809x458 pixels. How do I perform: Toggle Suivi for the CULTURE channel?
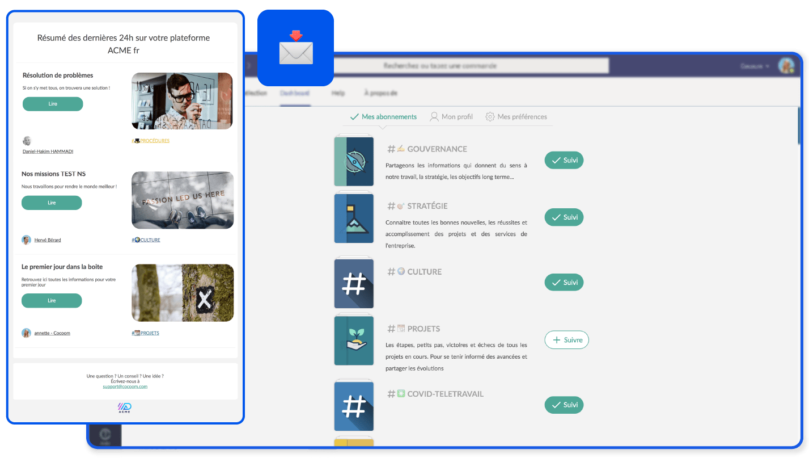[x=564, y=283]
